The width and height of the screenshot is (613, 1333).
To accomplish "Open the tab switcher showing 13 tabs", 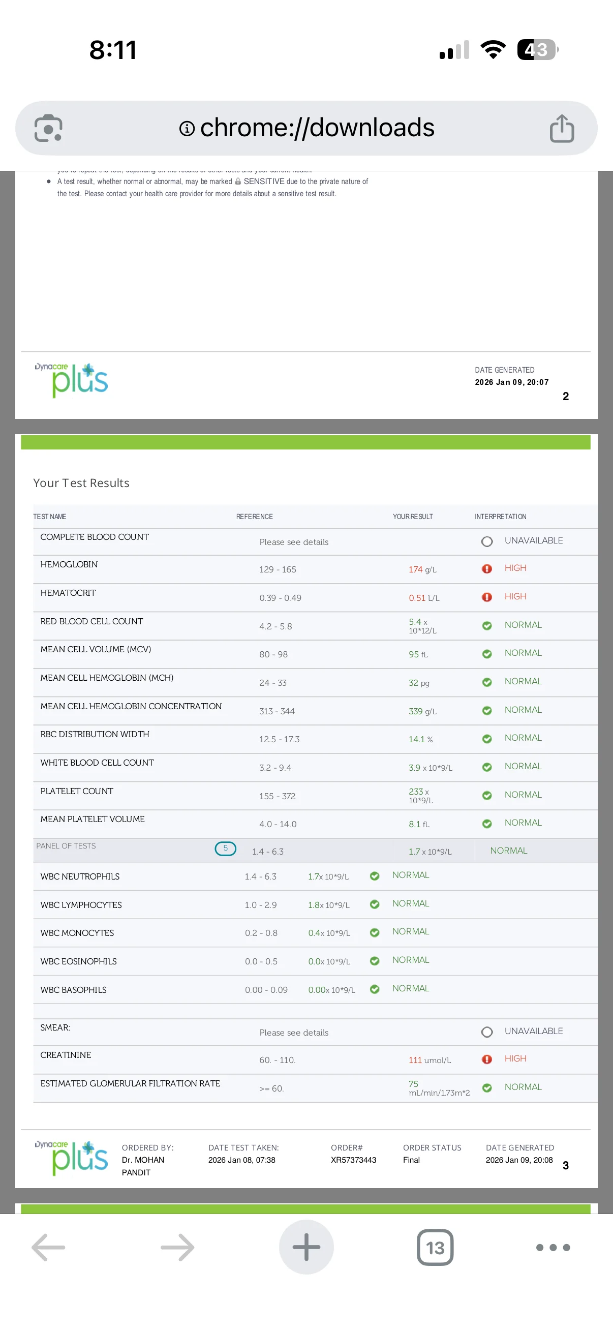I will pos(435,1247).
